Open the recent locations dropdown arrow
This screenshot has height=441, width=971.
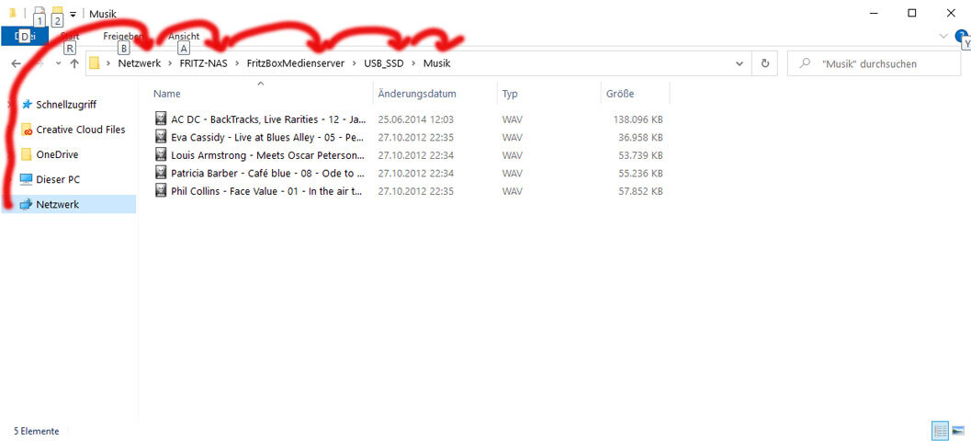point(57,63)
